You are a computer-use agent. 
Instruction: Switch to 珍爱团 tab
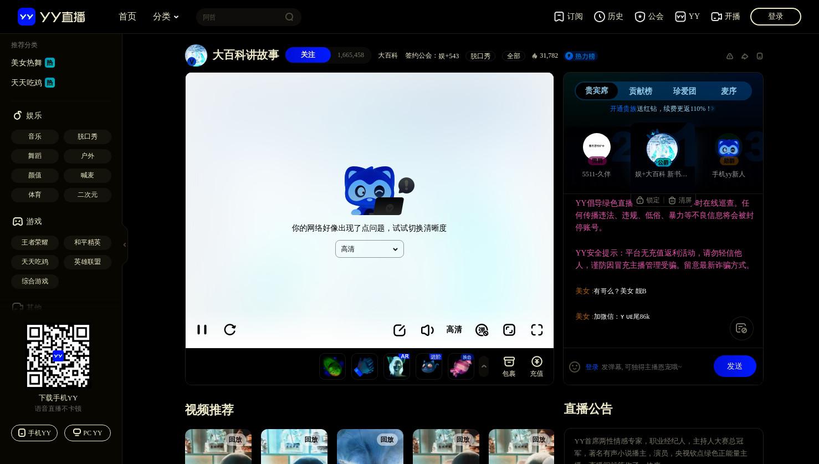(x=684, y=91)
